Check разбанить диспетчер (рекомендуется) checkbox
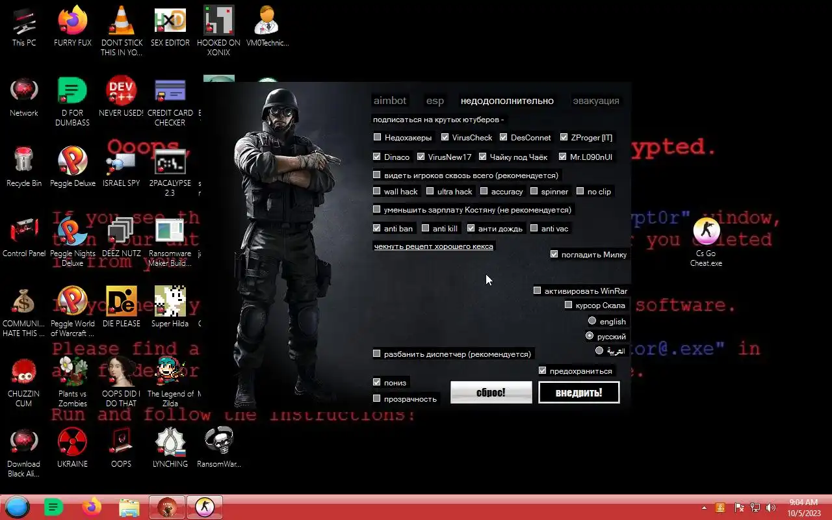Screen dimensions: 832x520 point(376,354)
